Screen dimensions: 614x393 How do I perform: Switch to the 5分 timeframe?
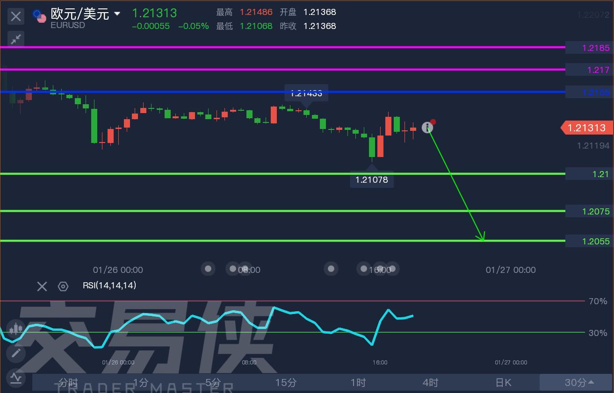(x=213, y=383)
